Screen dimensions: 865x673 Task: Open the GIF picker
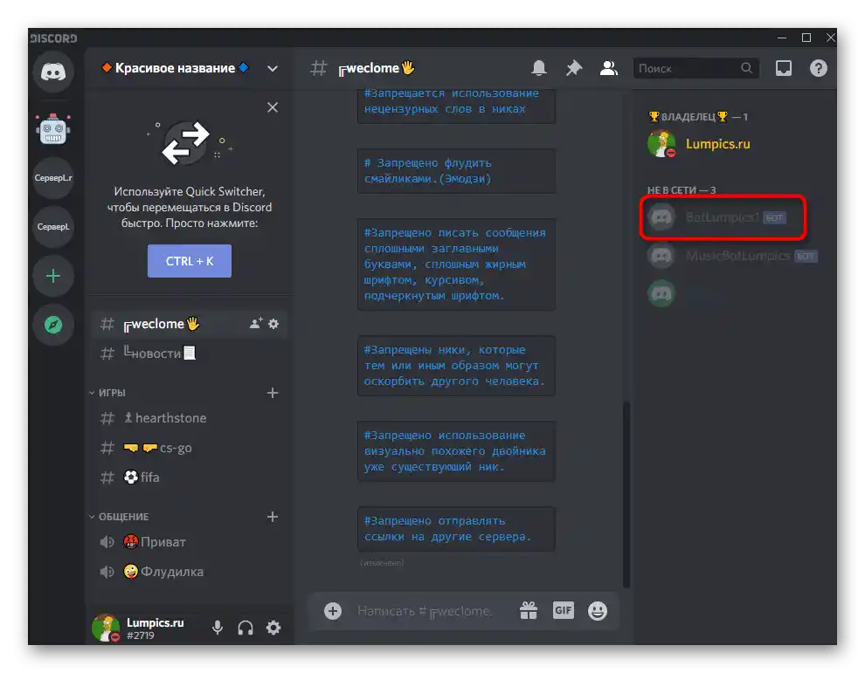click(x=564, y=610)
